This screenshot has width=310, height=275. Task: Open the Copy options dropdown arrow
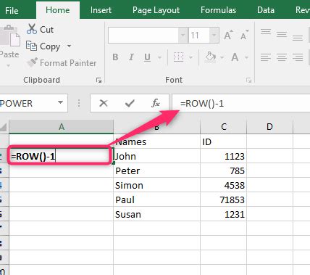coord(69,46)
